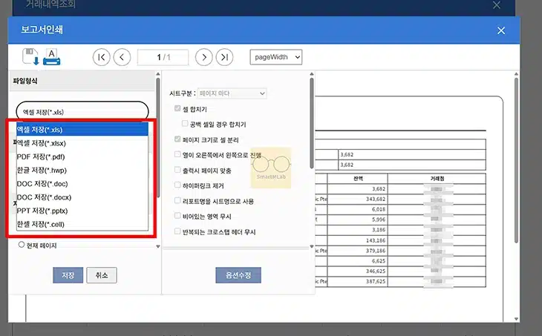Select 엑셀 저장(*.xls) in the list
This screenshot has width=542, height=336.
[x=82, y=130]
